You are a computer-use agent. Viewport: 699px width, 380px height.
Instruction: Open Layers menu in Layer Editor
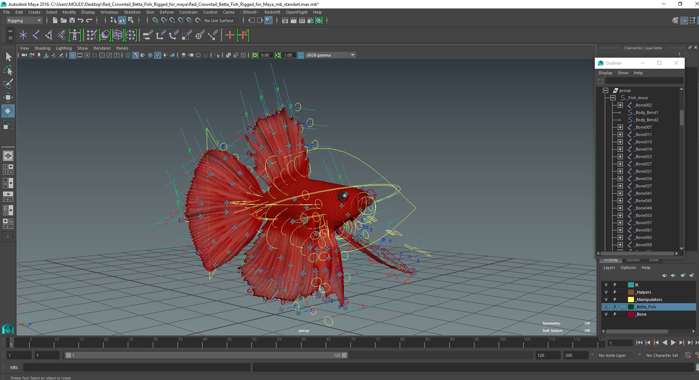609,268
